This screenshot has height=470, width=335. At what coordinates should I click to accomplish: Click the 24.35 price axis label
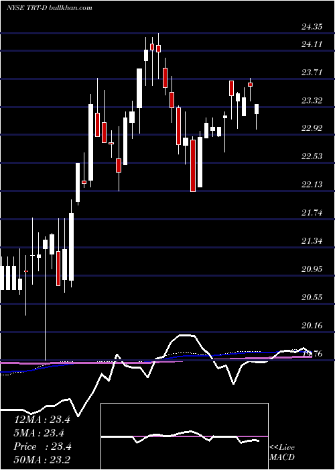pos(312,27)
